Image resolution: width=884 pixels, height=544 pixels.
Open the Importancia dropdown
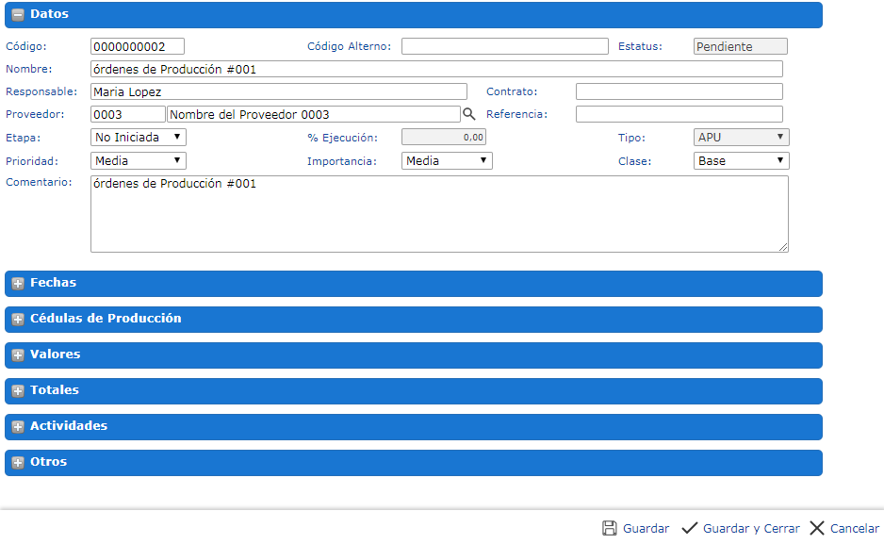(x=447, y=161)
